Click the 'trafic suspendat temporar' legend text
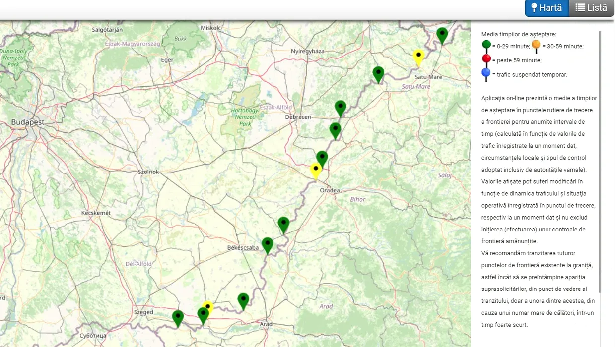Image resolution: width=615 pixels, height=347 pixels. click(531, 75)
